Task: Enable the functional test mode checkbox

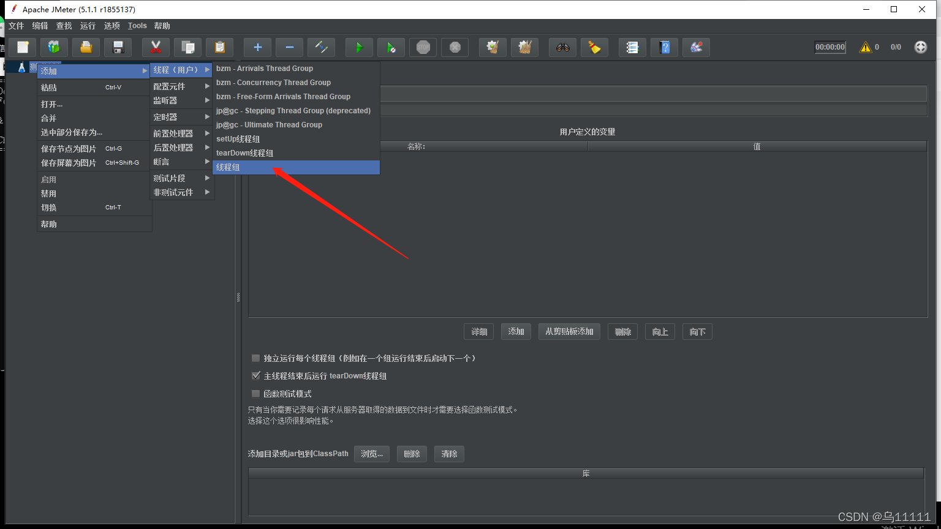Action: (256, 394)
